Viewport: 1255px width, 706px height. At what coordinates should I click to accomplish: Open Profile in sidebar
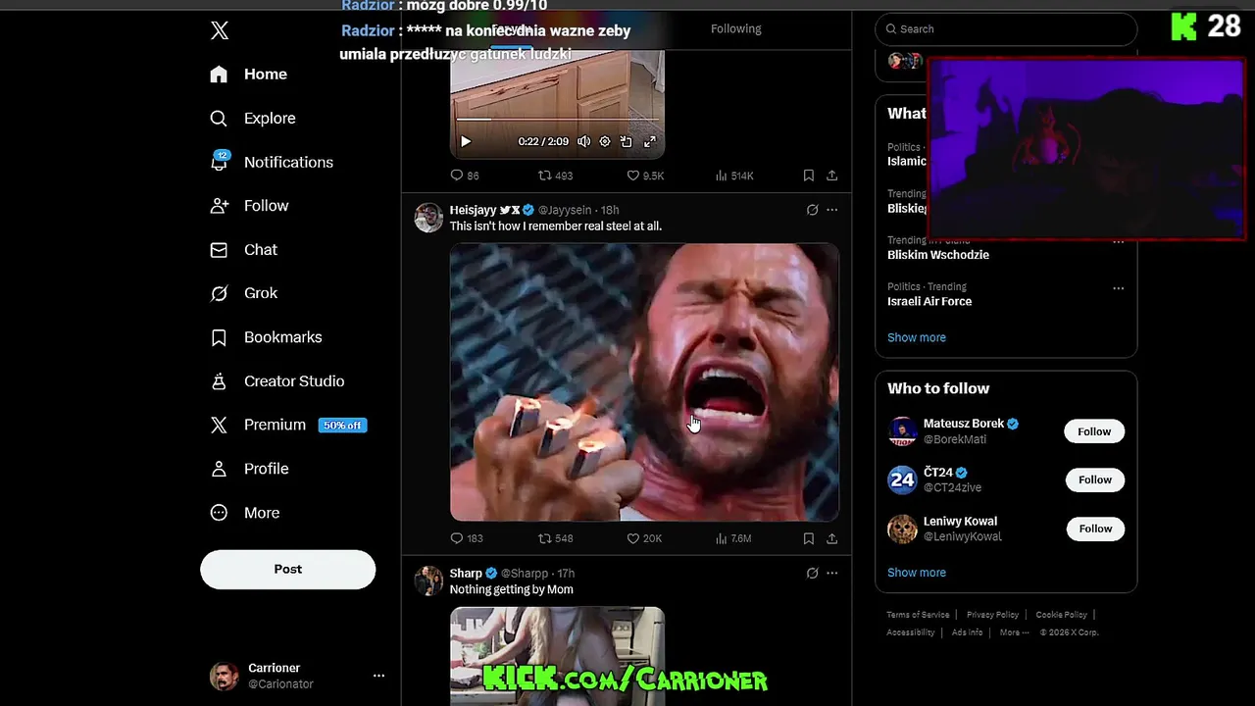(250, 469)
